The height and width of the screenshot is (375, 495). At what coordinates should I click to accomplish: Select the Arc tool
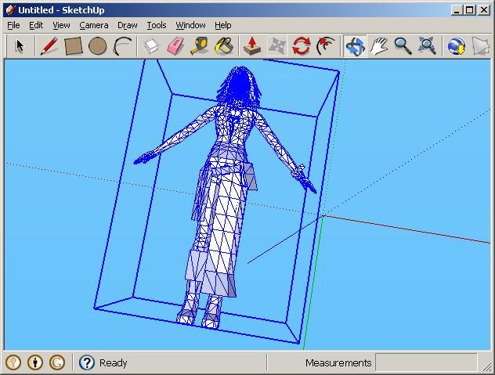(x=122, y=46)
